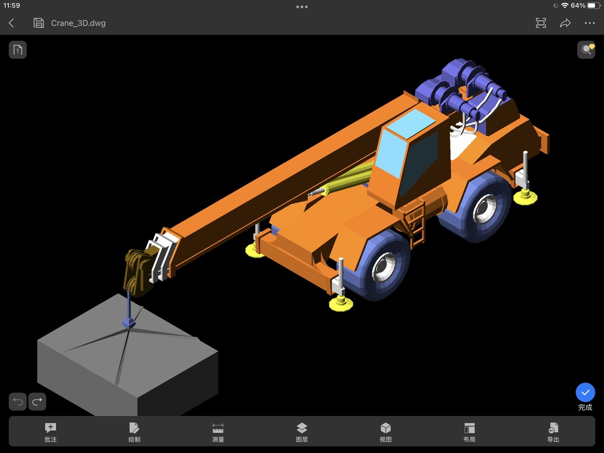
Task: Open the 图层 layers panel
Action: point(302,432)
